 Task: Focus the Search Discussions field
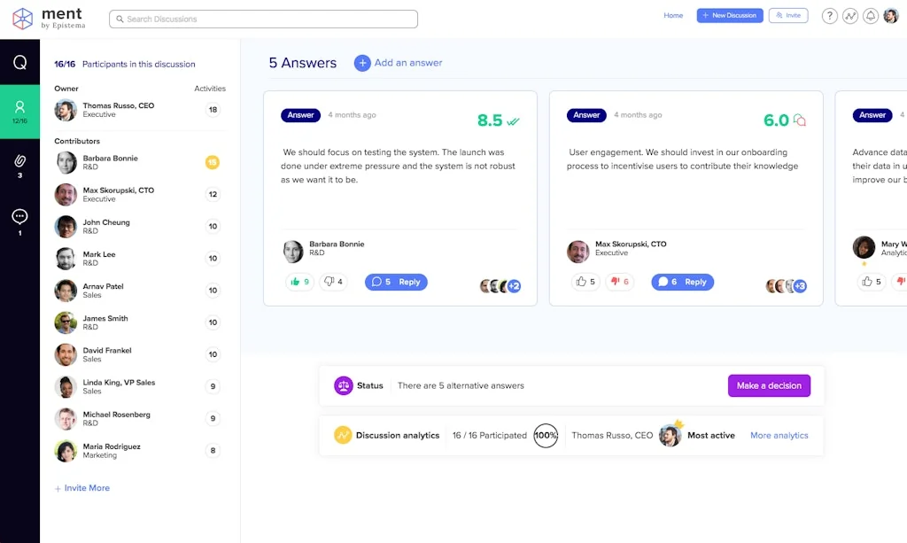click(x=263, y=19)
